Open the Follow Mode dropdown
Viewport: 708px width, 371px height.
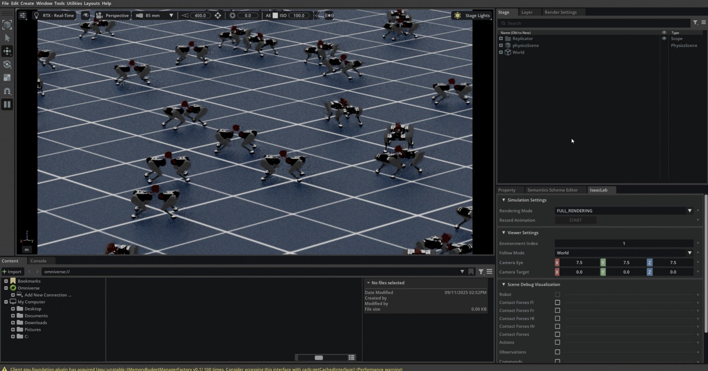pos(624,253)
